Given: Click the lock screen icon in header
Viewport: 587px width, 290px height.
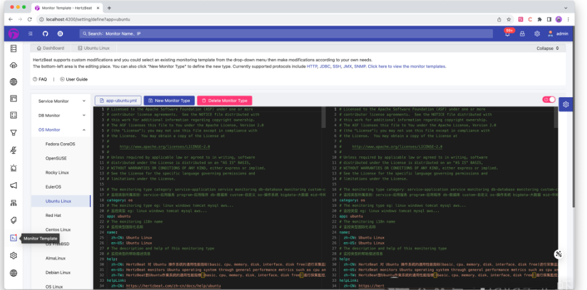Looking at the screenshot, I should pyautogui.click(x=522, y=34).
